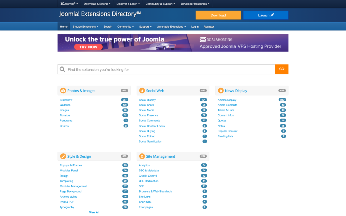The height and width of the screenshot is (216, 346).
Task: Open the Joomla! top menu dropdown
Action: (69, 4)
